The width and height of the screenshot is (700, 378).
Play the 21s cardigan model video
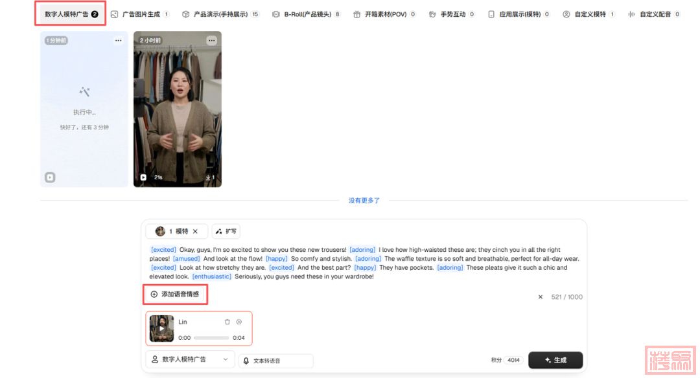pyautogui.click(x=143, y=177)
